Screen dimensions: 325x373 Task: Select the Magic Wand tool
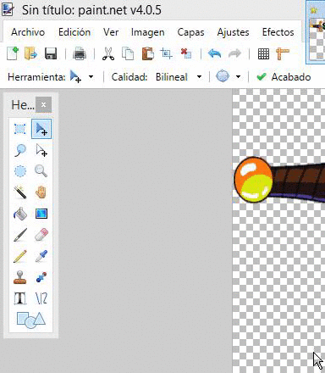[20, 192]
